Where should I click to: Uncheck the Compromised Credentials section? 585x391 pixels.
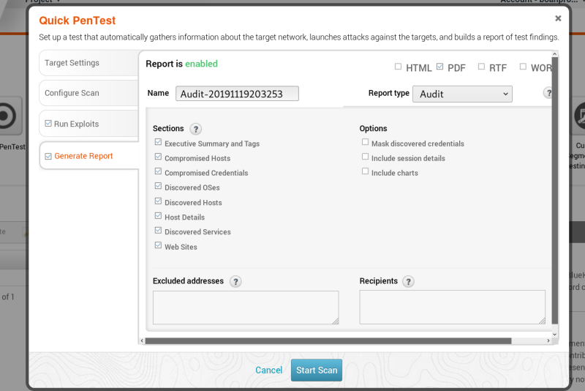click(158, 171)
